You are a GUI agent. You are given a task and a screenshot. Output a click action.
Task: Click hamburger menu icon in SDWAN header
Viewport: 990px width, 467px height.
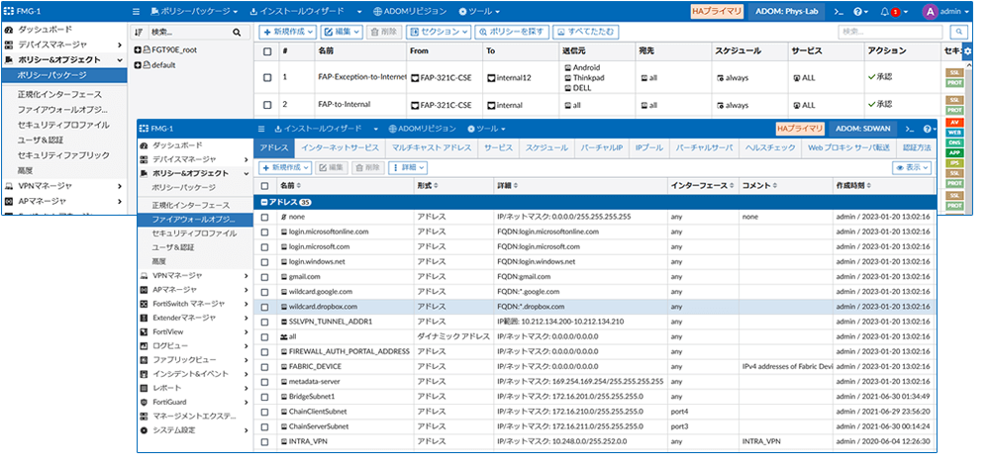pyautogui.click(x=260, y=129)
